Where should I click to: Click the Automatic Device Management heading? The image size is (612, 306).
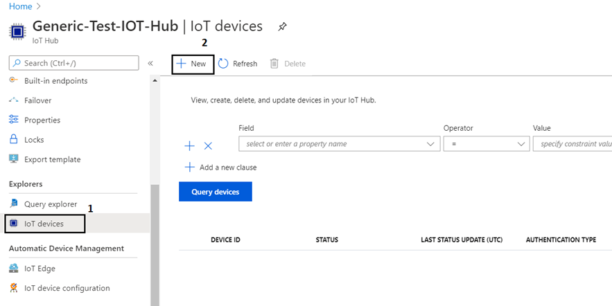(x=67, y=249)
